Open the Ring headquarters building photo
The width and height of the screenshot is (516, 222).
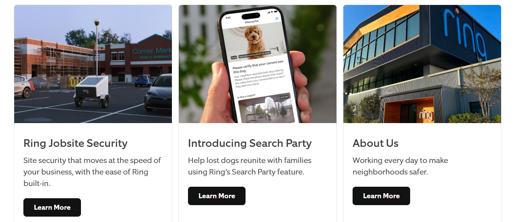tap(422, 64)
